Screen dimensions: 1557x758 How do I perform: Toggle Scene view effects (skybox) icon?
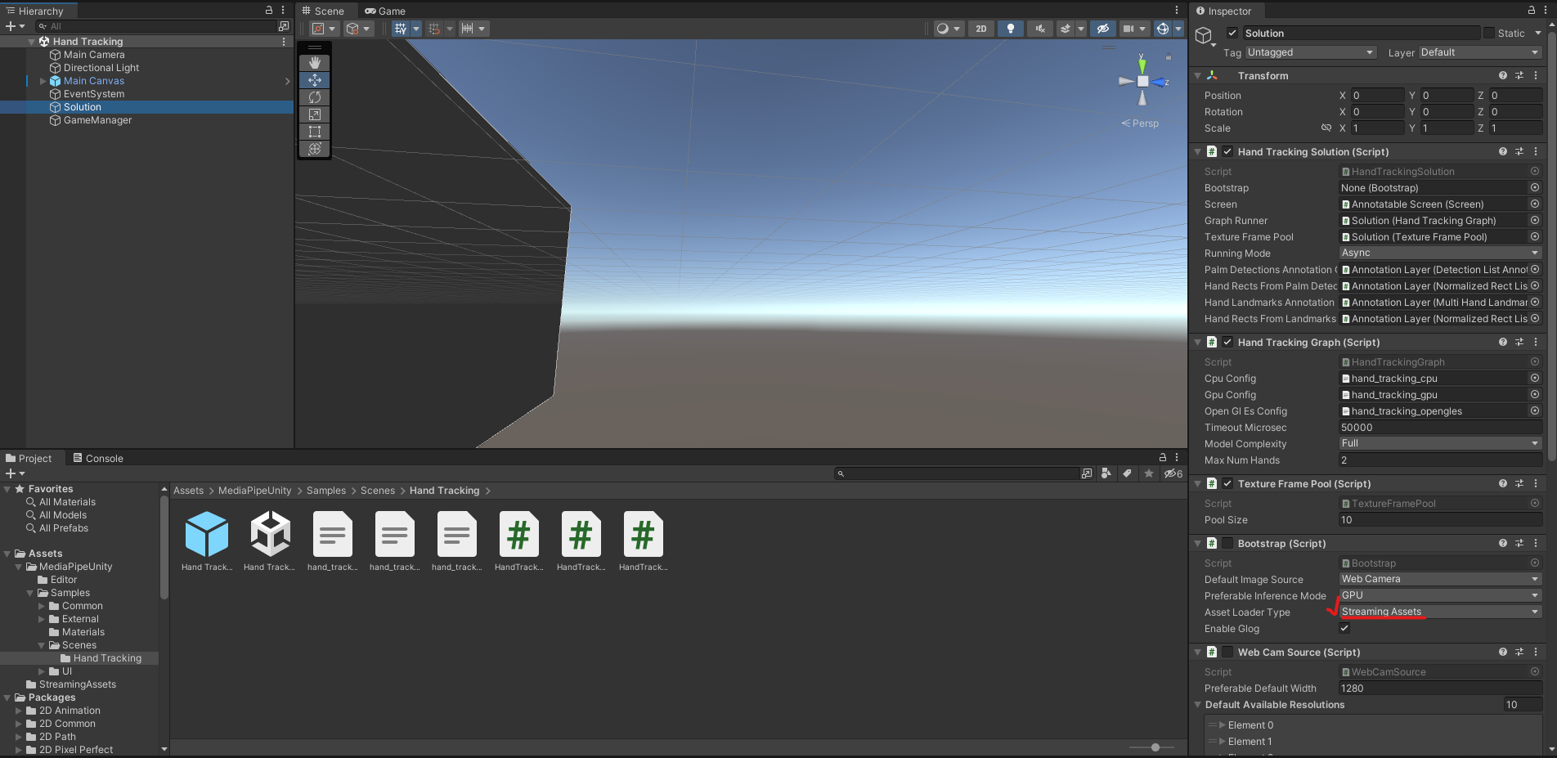tap(1065, 29)
